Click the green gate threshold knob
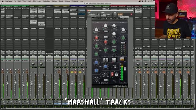 click(x=123, y=38)
